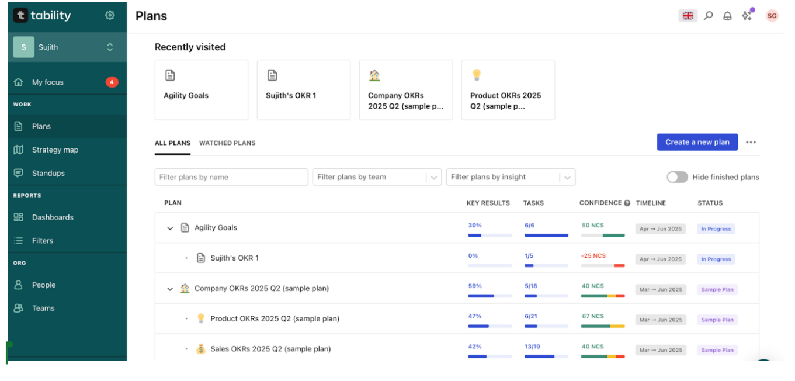The width and height of the screenshot is (795, 381).
Task: Click the search magnifier icon
Action: click(709, 16)
